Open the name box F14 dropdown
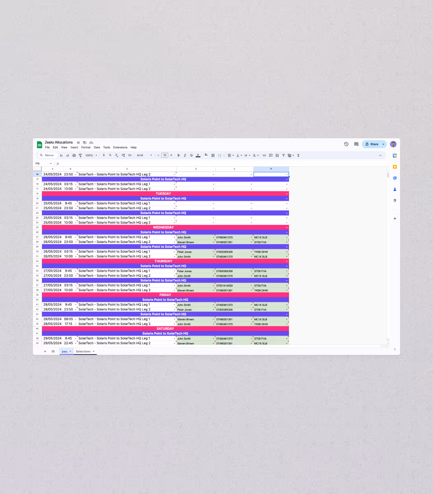The height and width of the screenshot is (494, 433). pos(51,163)
